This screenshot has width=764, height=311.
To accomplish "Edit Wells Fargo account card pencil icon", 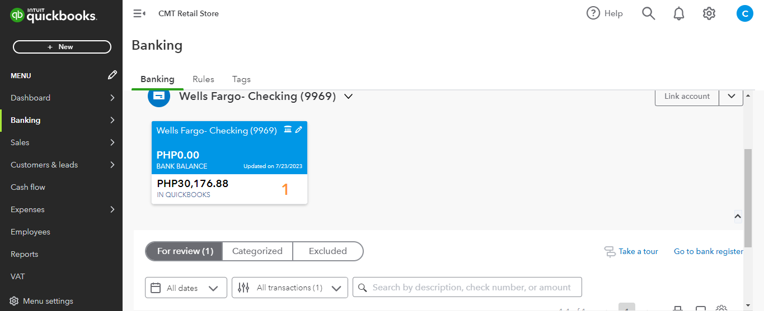I will click(x=299, y=130).
